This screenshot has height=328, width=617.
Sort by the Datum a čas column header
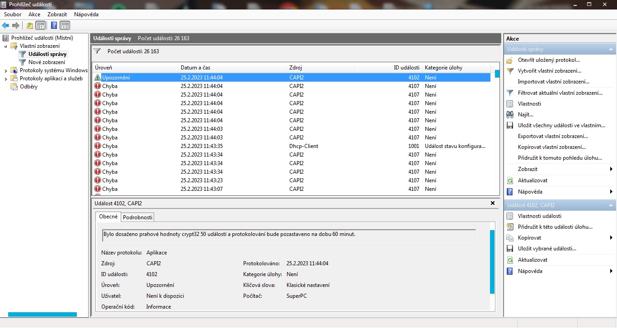pyautogui.click(x=233, y=68)
